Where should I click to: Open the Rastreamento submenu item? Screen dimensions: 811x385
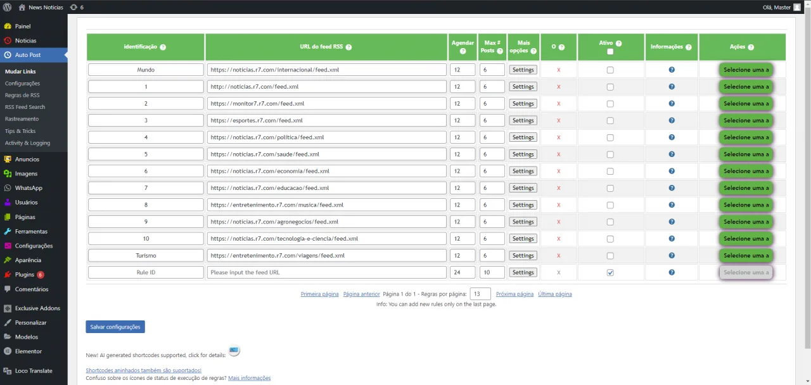coord(22,119)
